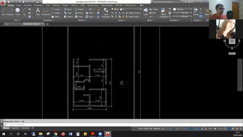Screen dimensions: 243x137
Task: Click the Array tool
Action: point(89,17)
